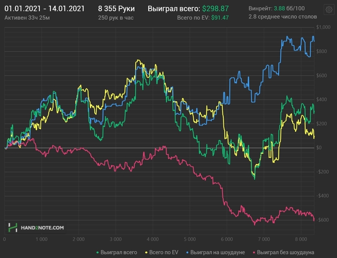Click '2.8 среднее число столов' text

click(283, 16)
